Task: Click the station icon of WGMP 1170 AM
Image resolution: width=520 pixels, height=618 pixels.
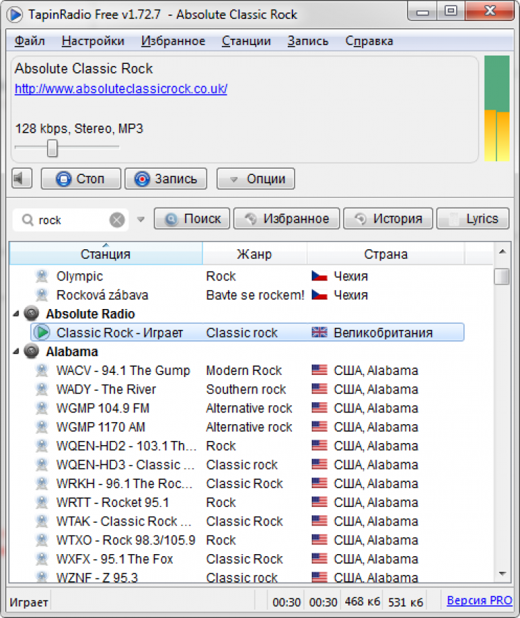Action: (x=42, y=427)
